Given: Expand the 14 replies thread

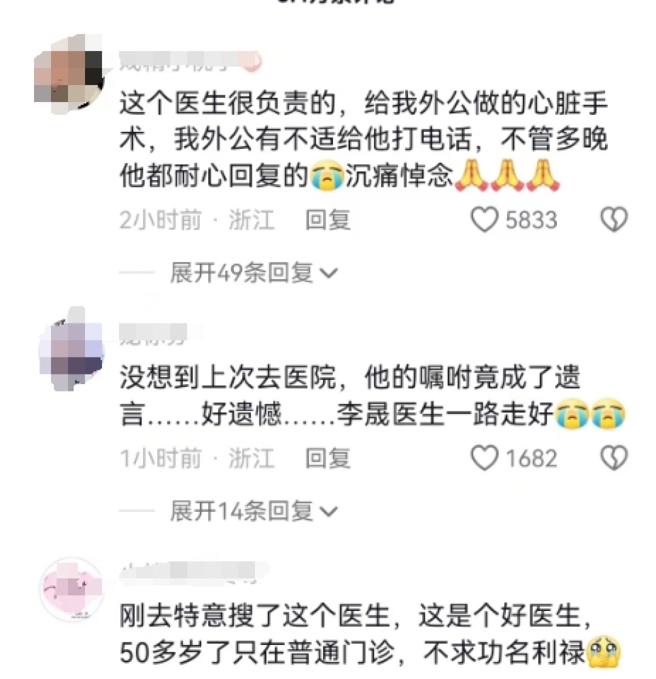Looking at the screenshot, I should (253, 511).
